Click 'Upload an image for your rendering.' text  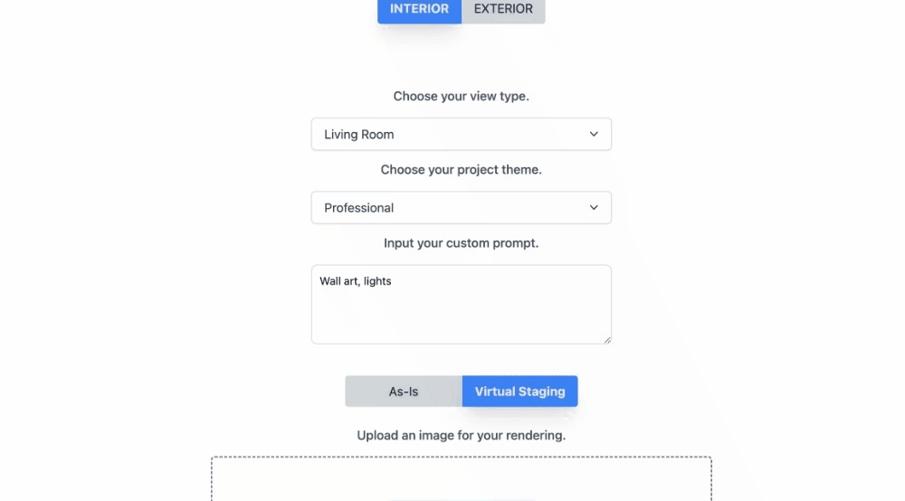pyautogui.click(x=461, y=435)
